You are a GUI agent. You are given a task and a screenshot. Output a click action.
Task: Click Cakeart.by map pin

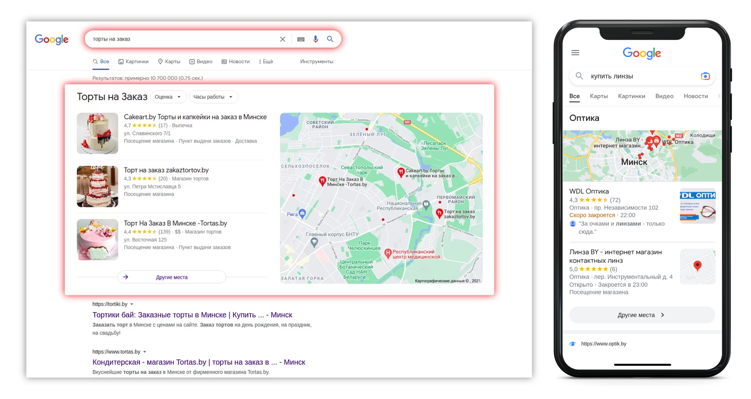[401, 172]
